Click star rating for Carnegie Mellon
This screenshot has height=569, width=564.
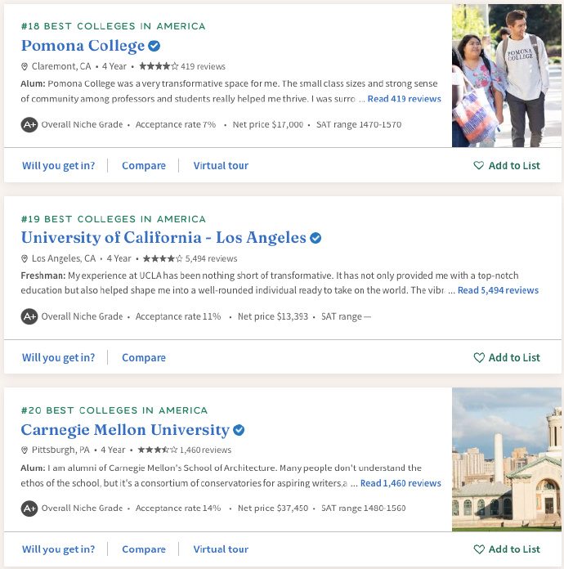pos(158,450)
